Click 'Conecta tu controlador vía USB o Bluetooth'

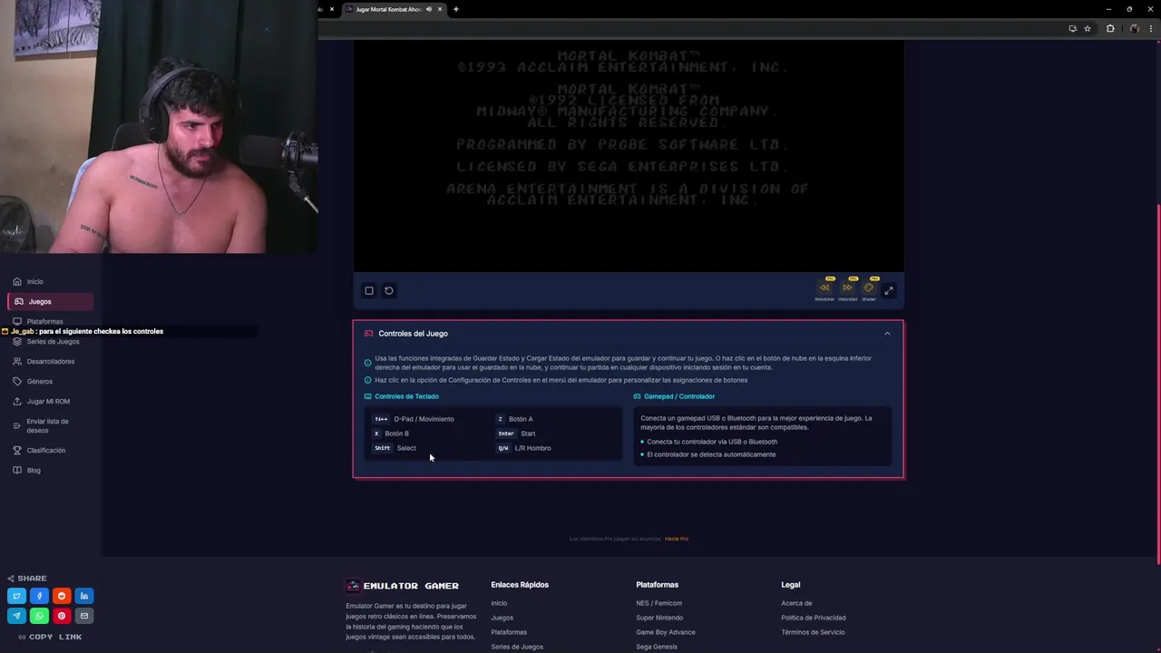point(711,442)
